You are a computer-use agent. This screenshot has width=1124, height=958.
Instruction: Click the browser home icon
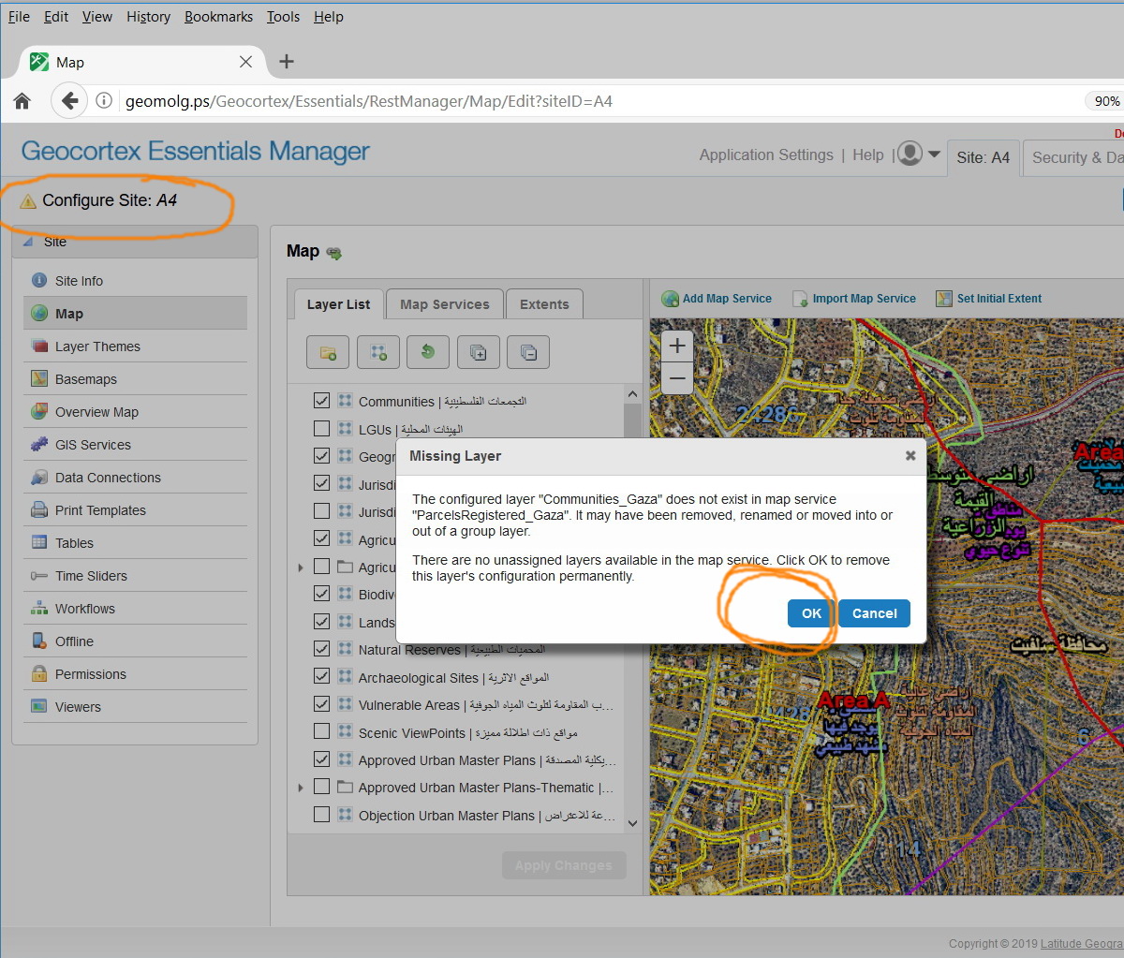point(22,101)
